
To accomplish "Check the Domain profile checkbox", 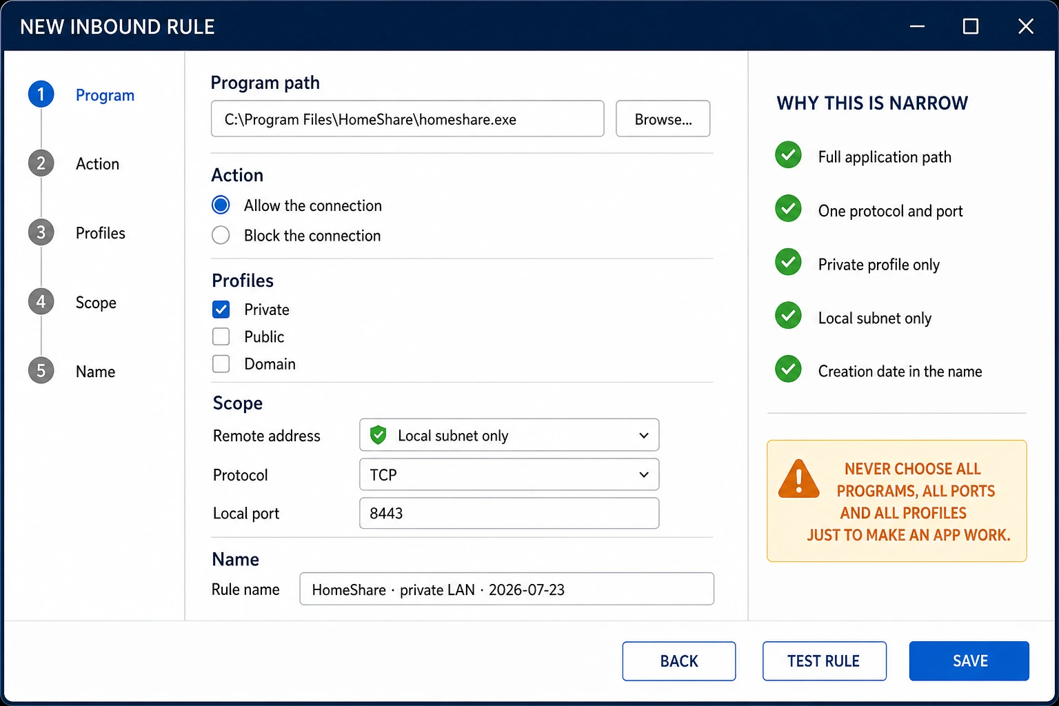I will pyautogui.click(x=221, y=363).
